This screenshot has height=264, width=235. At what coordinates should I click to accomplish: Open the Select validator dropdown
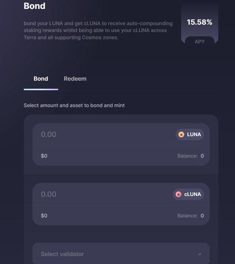(x=121, y=253)
